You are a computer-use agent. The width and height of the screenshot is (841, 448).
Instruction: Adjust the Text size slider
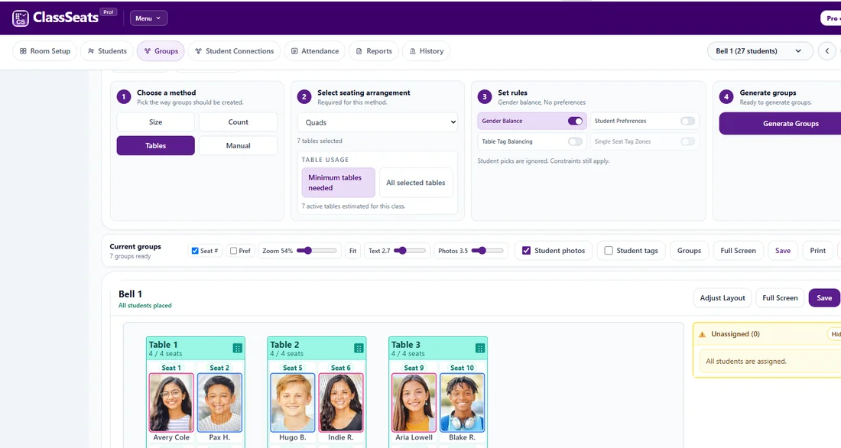pos(410,251)
